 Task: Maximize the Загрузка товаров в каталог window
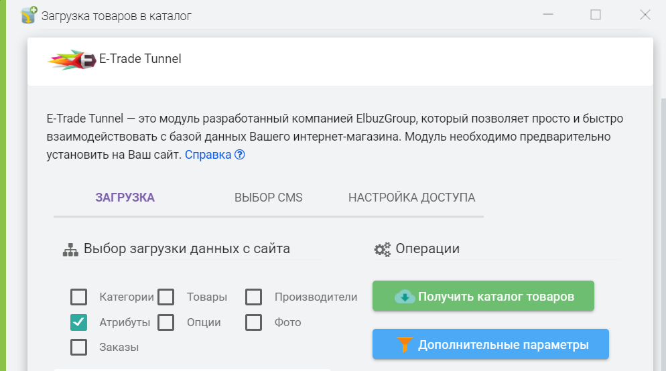click(x=596, y=15)
